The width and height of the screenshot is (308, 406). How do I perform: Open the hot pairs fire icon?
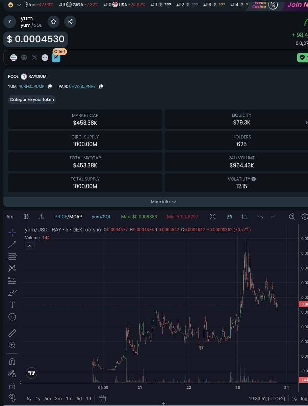click(11, 5)
